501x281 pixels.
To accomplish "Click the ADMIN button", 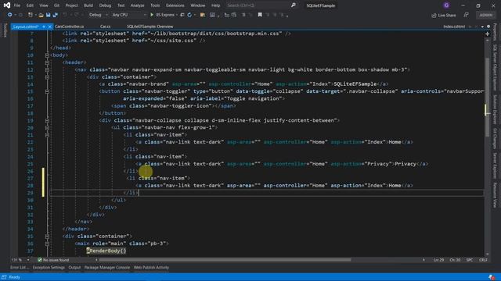I will coord(485,15).
